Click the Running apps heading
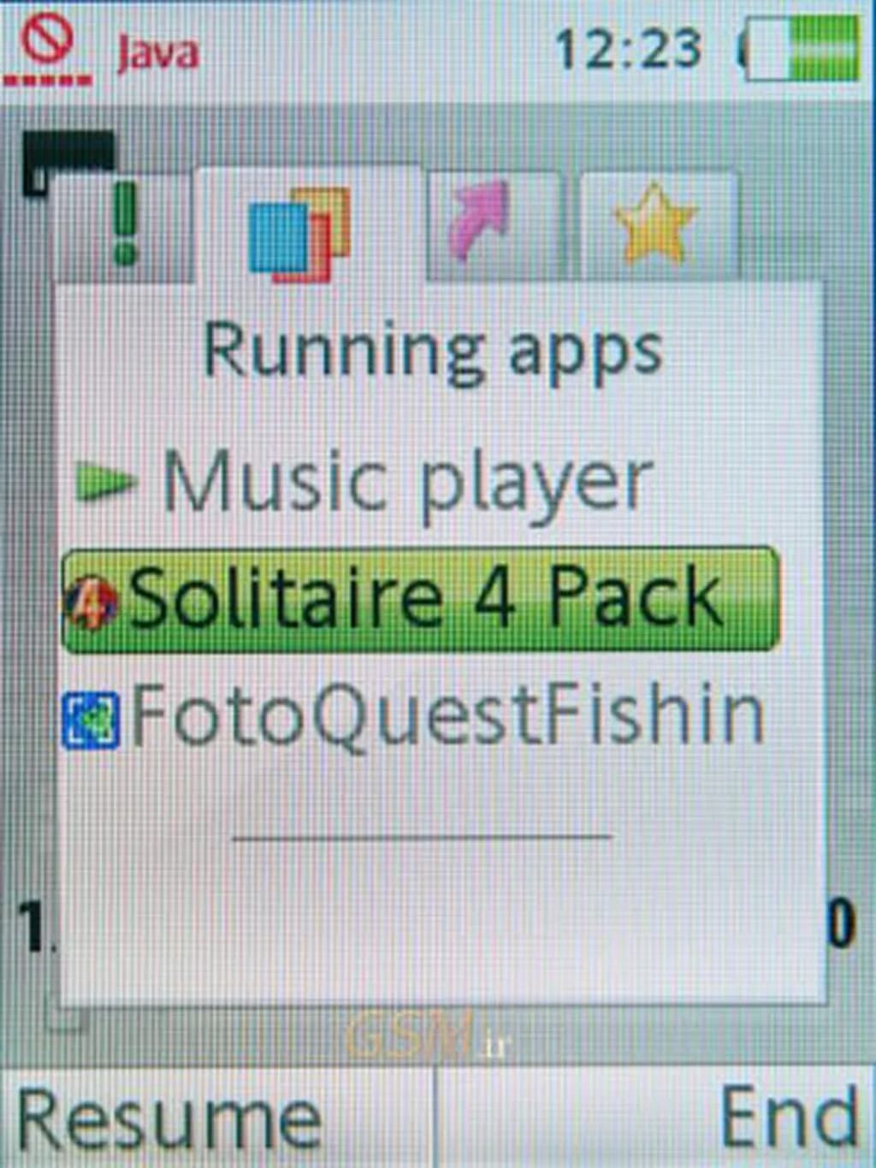 tap(433, 351)
